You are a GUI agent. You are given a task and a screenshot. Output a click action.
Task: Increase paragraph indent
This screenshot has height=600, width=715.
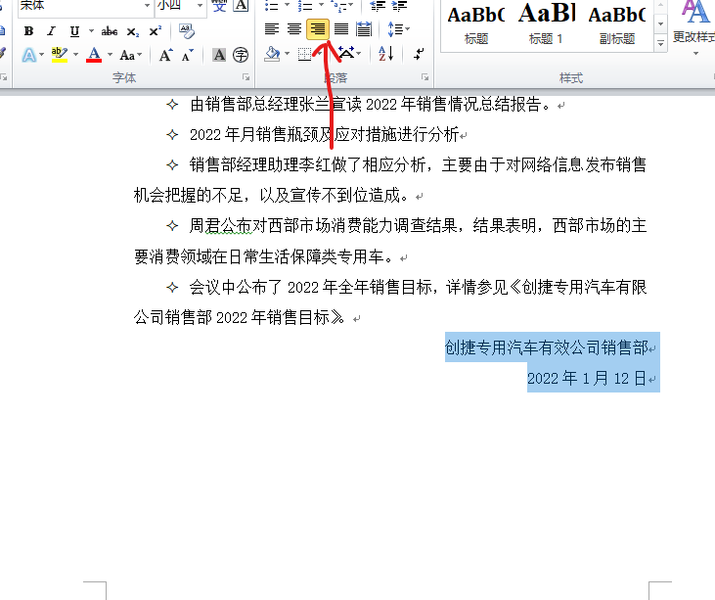[399, 6]
